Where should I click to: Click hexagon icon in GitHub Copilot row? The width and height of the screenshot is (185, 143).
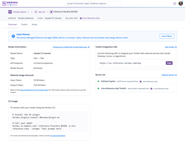141,81
